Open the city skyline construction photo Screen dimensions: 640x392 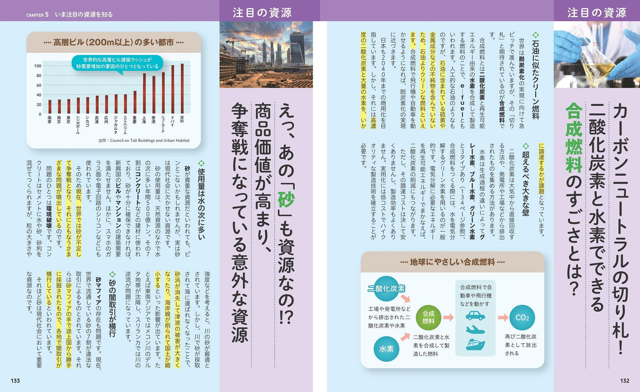point(266,54)
